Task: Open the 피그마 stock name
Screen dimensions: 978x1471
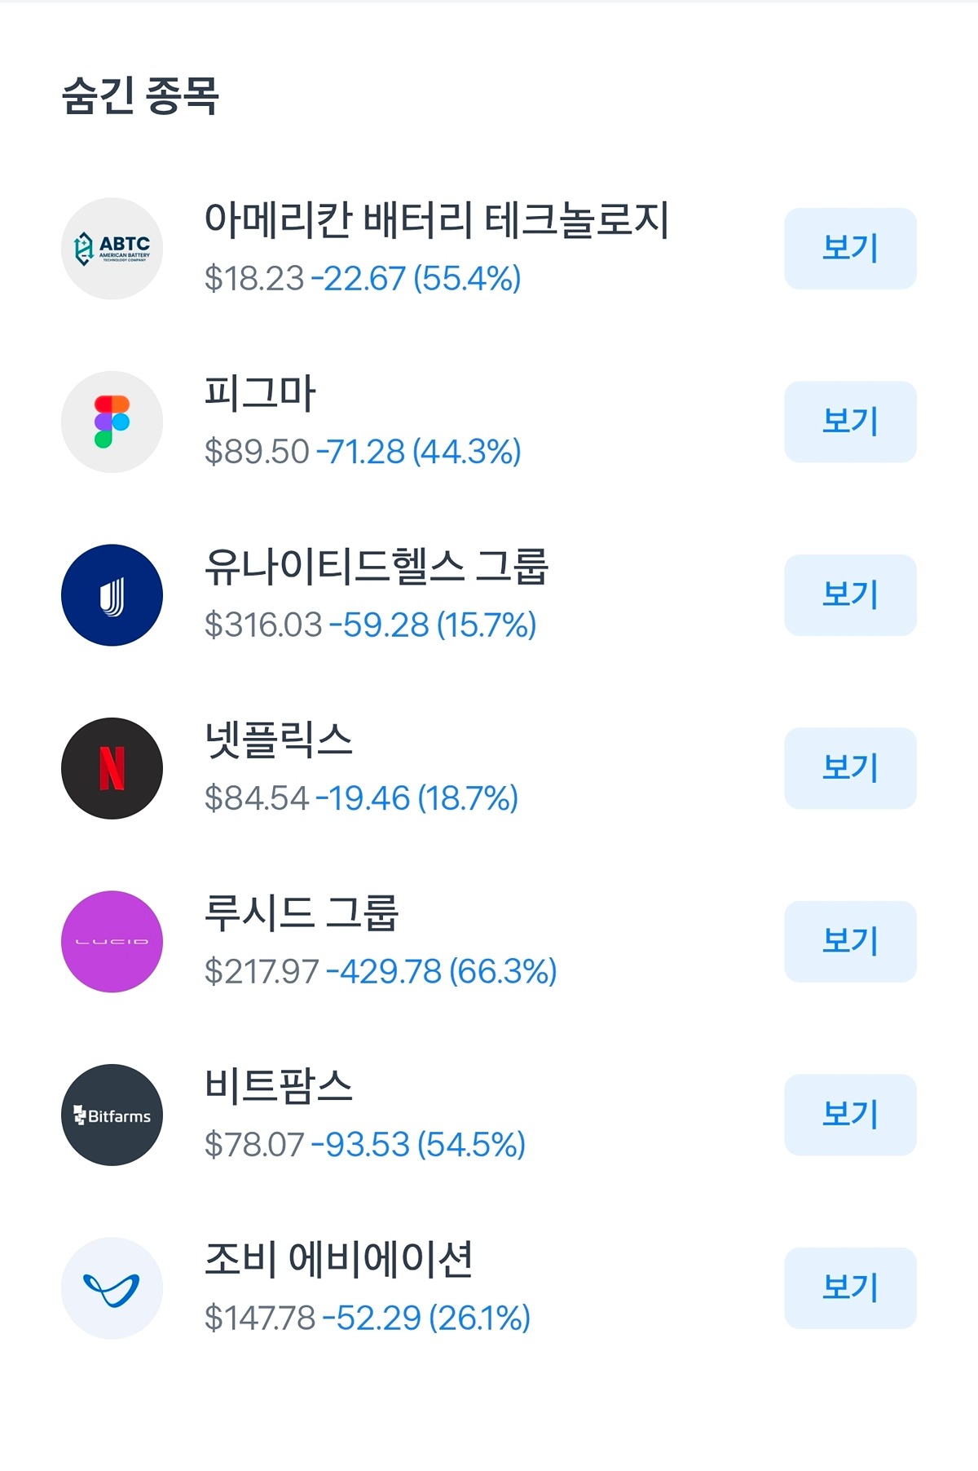Action: pyautogui.click(x=259, y=394)
